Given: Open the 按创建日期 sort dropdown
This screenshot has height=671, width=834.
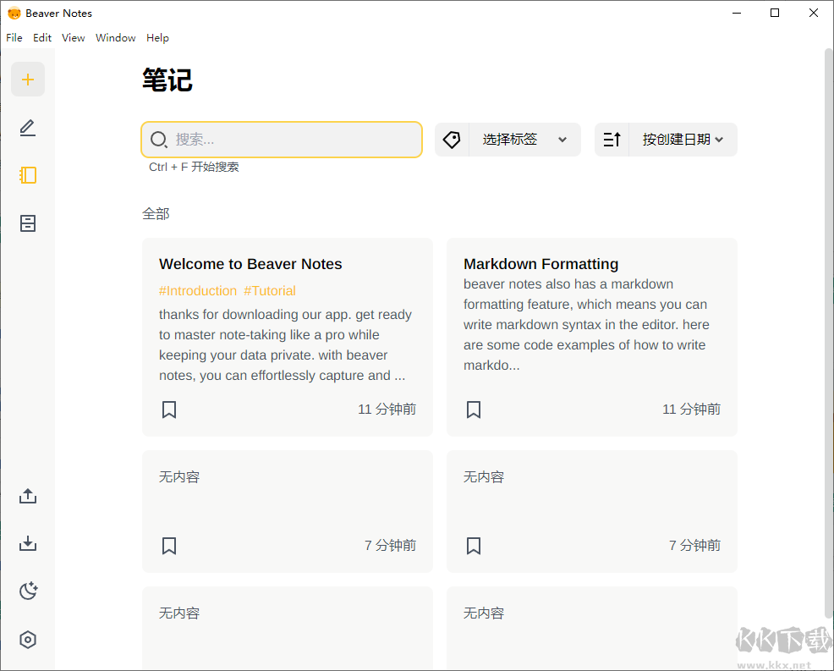Looking at the screenshot, I should pyautogui.click(x=683, y=140).
